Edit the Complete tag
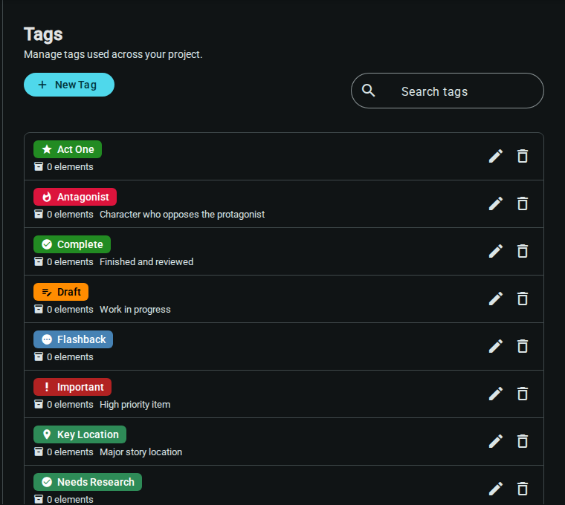 click(x=495, y=251)
